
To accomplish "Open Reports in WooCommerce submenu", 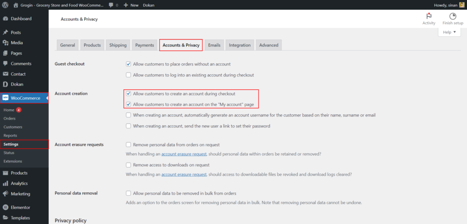I will (10, 136).
